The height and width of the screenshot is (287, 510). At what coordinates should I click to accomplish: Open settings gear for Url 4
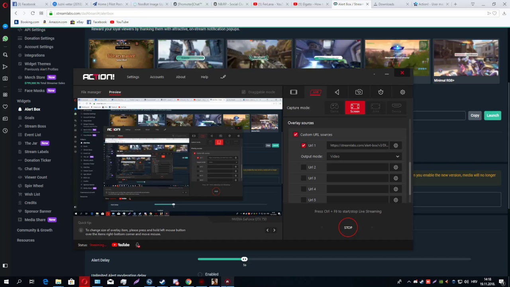pyautogui.click(x=396, y=189)
